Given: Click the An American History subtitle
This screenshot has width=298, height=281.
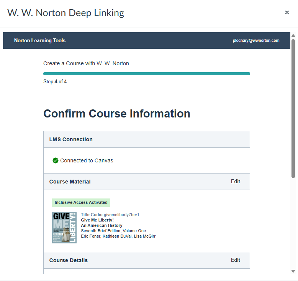Looking at the screenshot, I should coord(102,225).
